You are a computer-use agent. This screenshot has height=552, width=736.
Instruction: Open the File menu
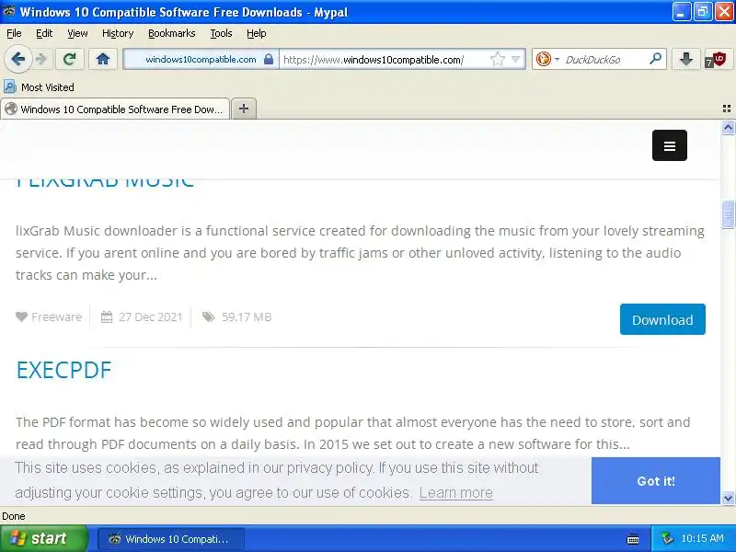(x=14, y=33)
